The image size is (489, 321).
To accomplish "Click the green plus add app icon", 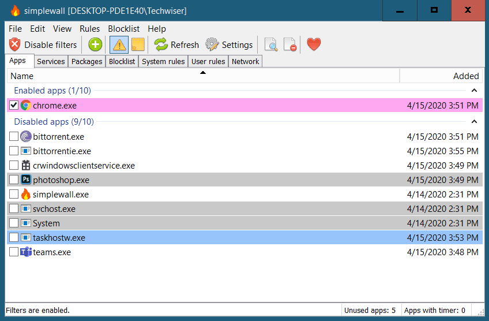I will tap(95, 44).
